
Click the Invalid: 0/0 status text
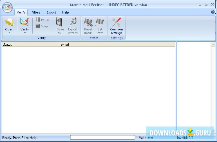(x=185, y=138)
